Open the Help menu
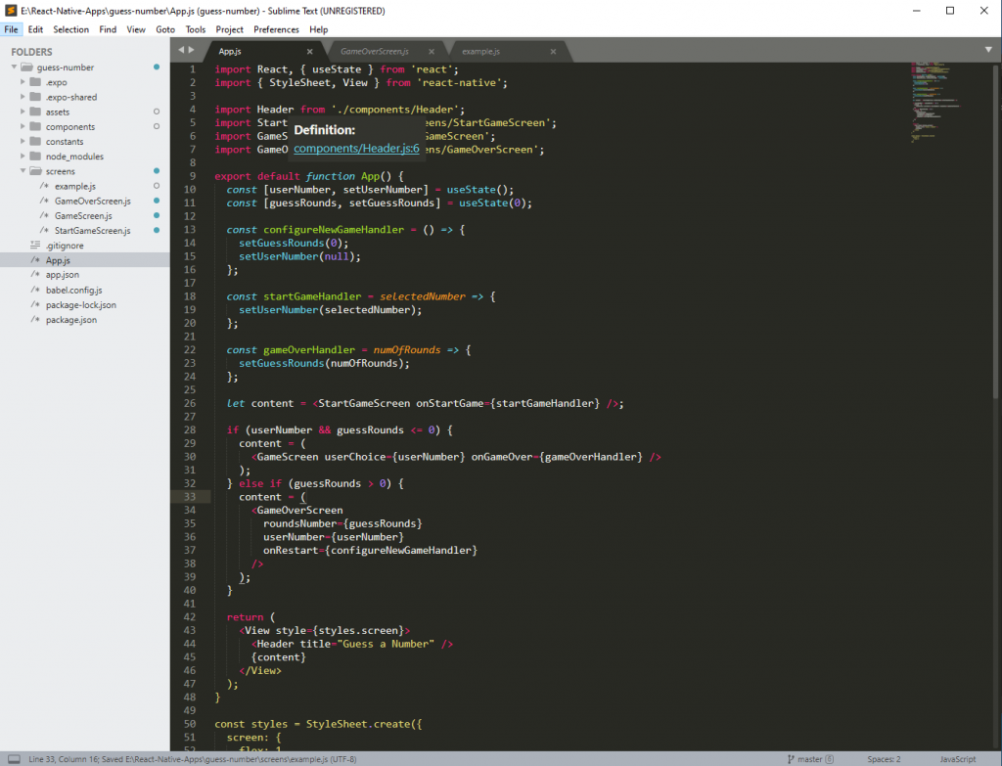 [x=319, y=29]
